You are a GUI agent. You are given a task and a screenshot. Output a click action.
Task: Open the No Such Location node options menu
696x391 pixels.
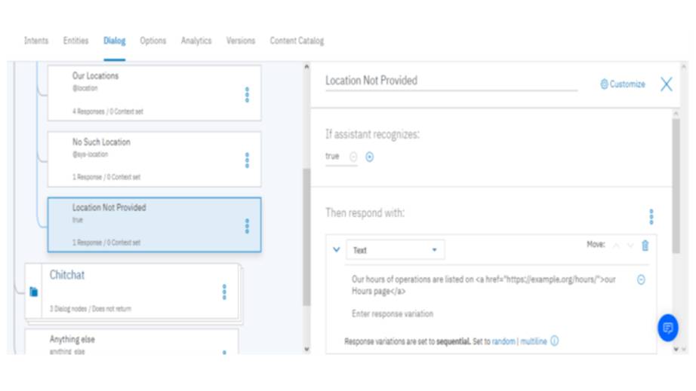pyautogui.click(x=247, y=160)
